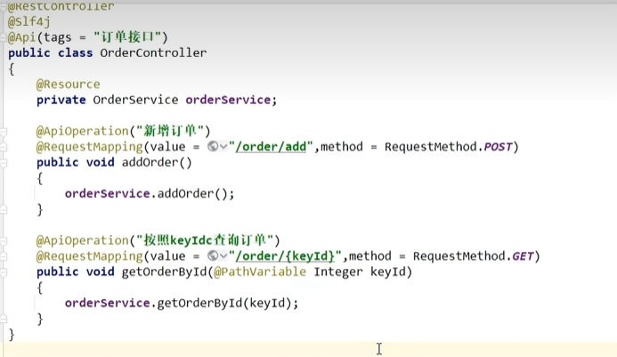This screenshot has height=357, width=617.
Task: Click the "新增订单" ApiOperation string
Action: click(172, 131)
